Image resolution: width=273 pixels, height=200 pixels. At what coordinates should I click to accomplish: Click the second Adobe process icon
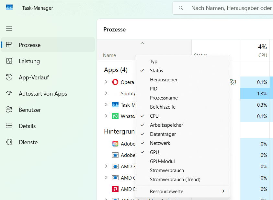(115, 155)
